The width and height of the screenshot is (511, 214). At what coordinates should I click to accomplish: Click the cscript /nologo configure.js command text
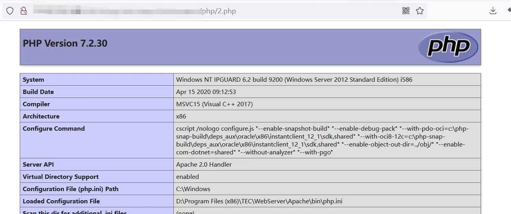pyautogui.click(x=323, y=140)
